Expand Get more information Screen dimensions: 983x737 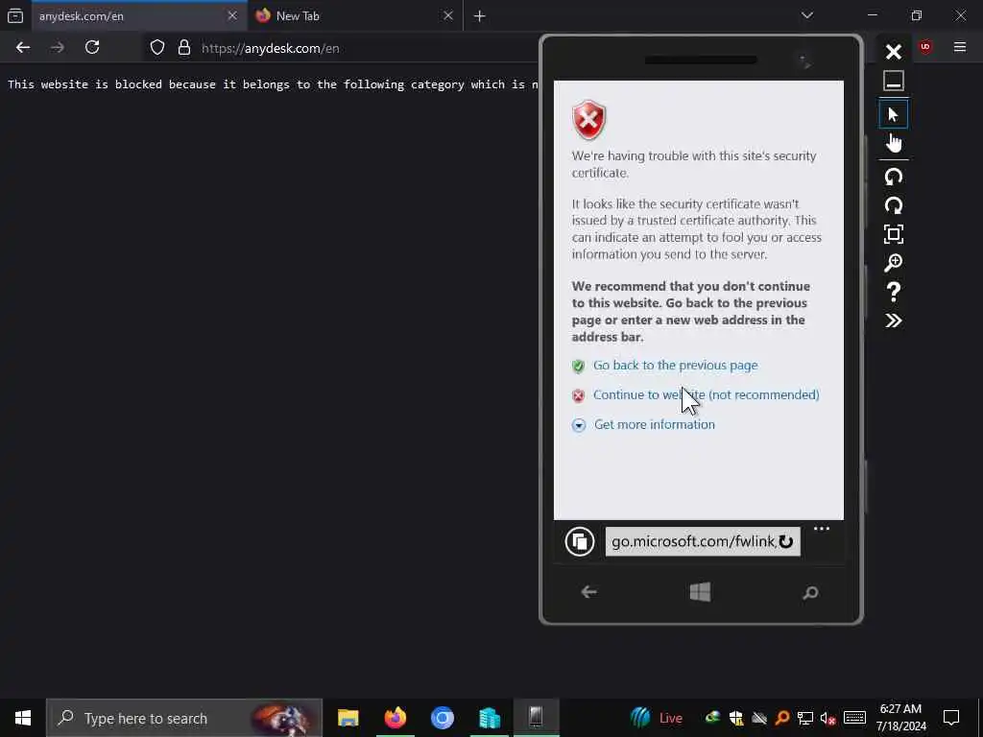pyautogui.click(x=654, y=424)
